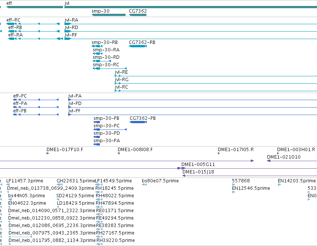Select the DME1-008I08.F marker label
Image resolution: width=317 pixels, height=246 pixels.
click(x=135, y=150)
